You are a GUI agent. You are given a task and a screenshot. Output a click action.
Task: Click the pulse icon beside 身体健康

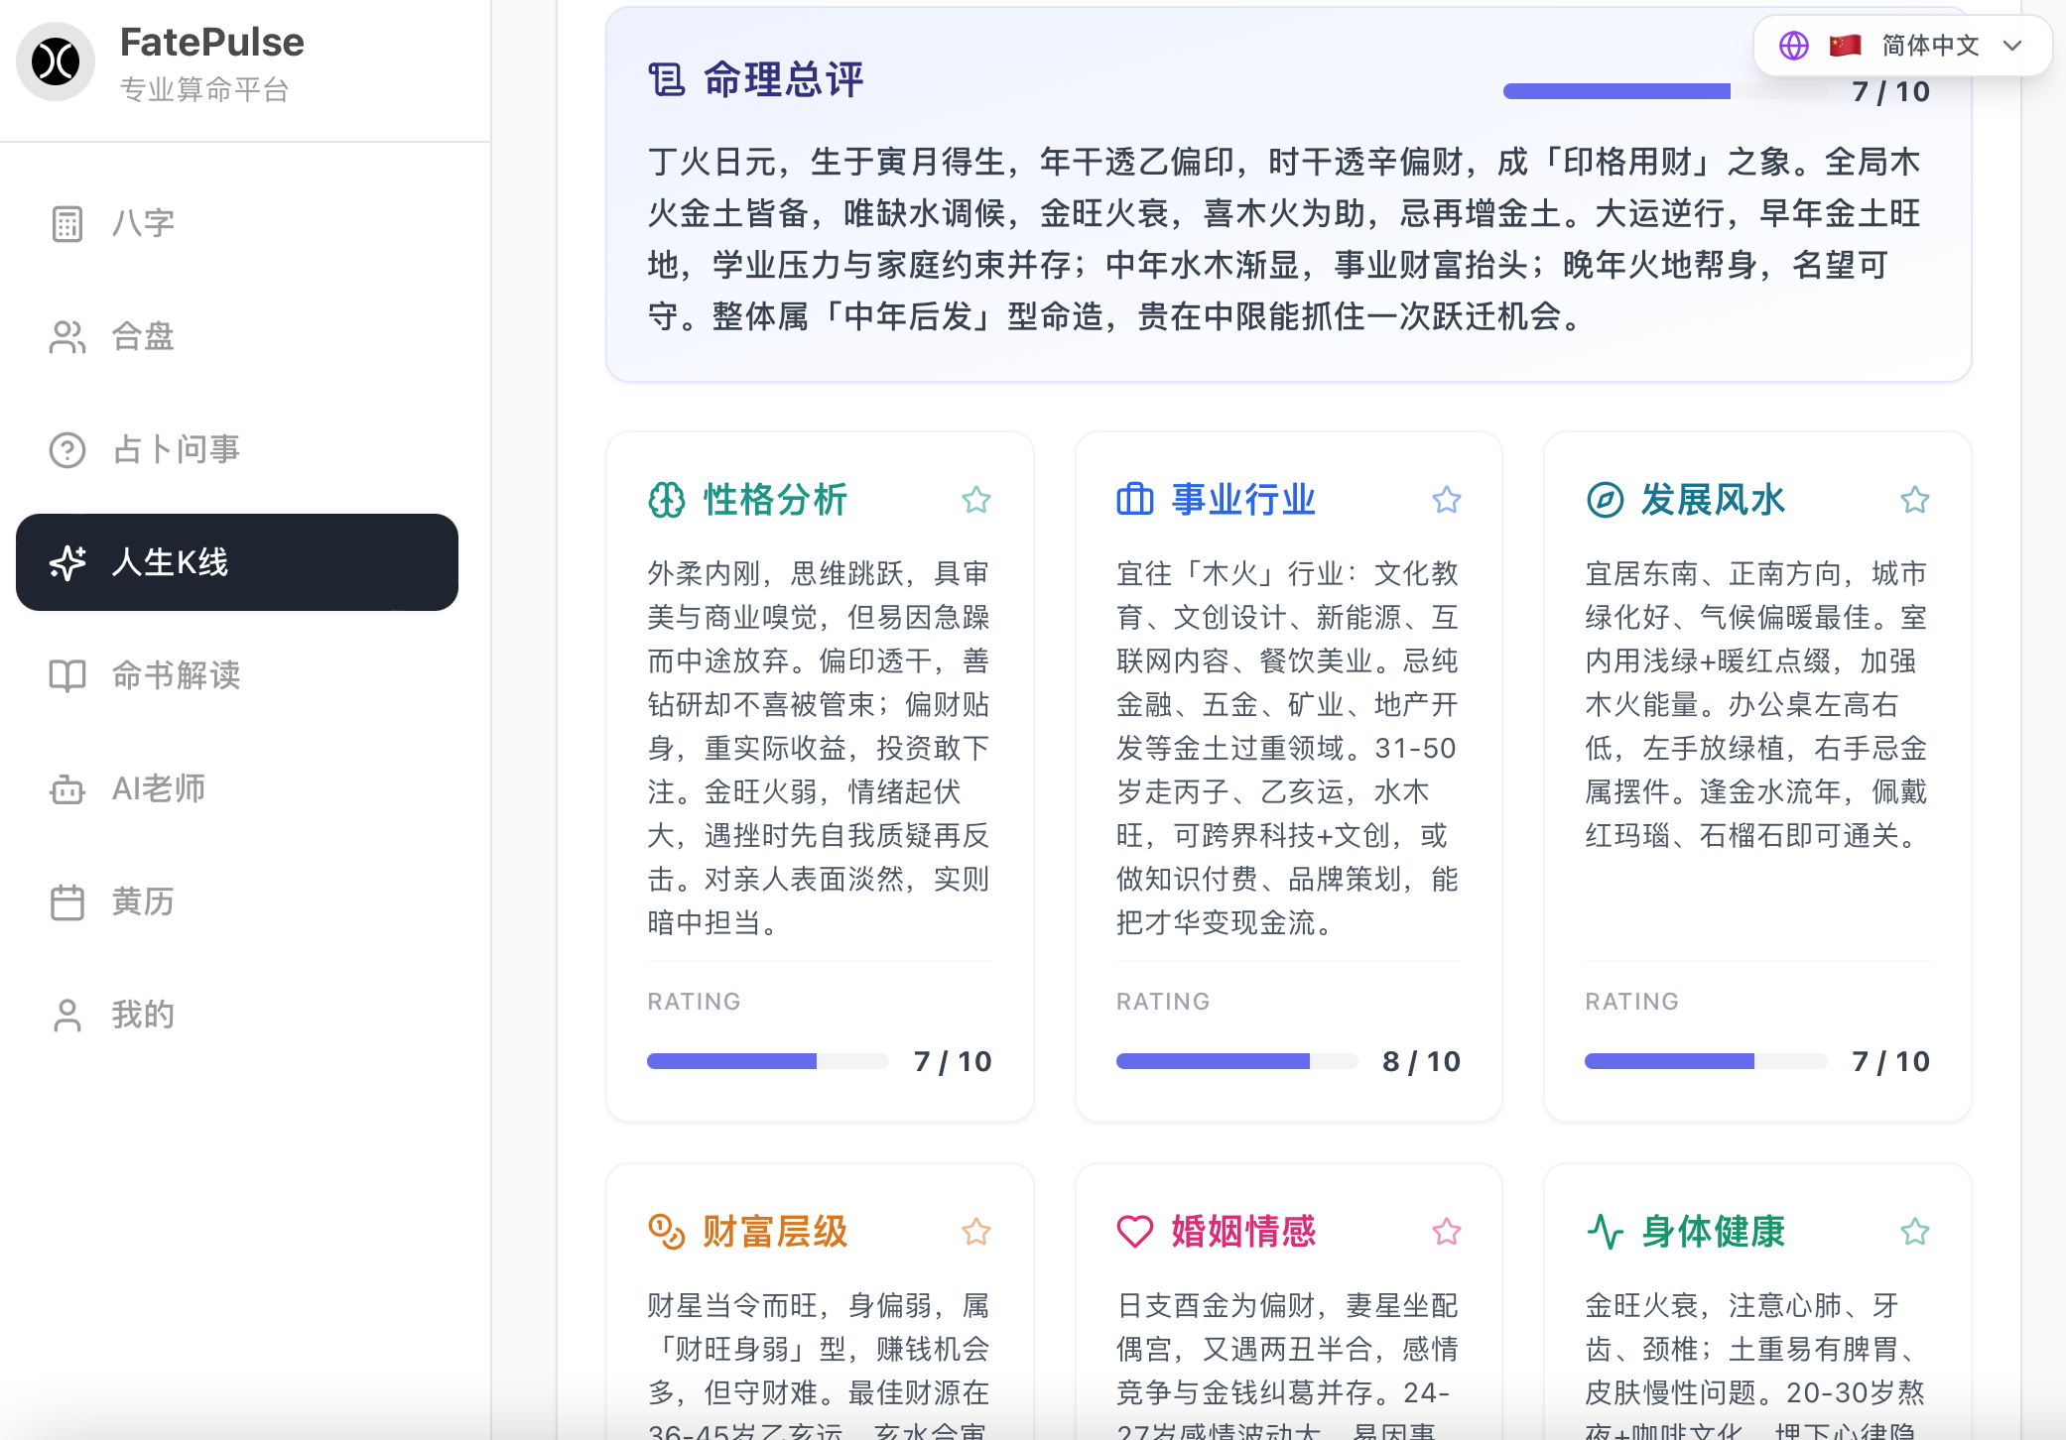tap(1605, 1232)
